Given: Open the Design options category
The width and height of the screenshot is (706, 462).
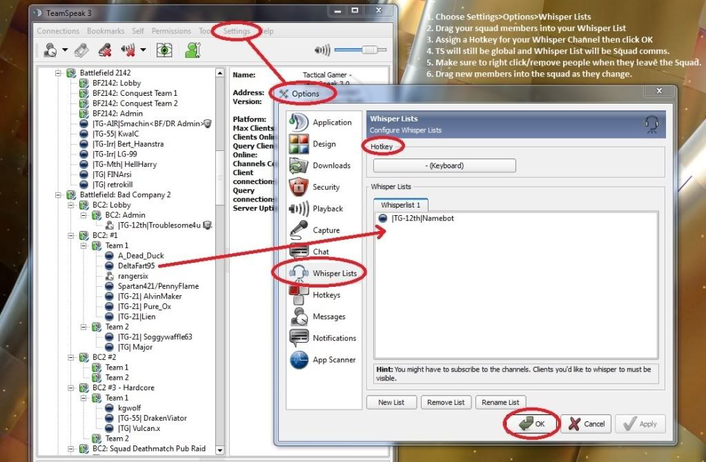Looking at the screenshot, I should click(313, 144).
